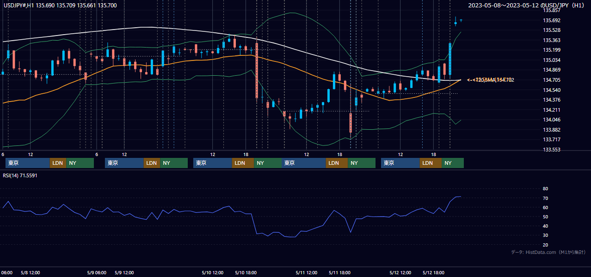Screen dimensions: 591x277
Task: Select the 134.869 price level
Action: click(551, 70)
